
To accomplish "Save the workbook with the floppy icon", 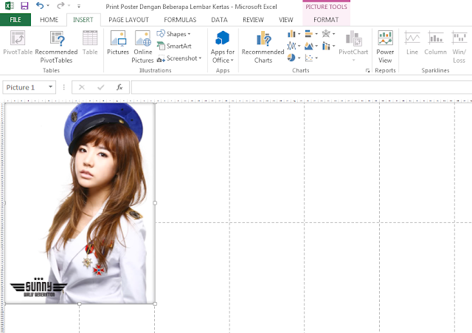I will coord(24,5).
